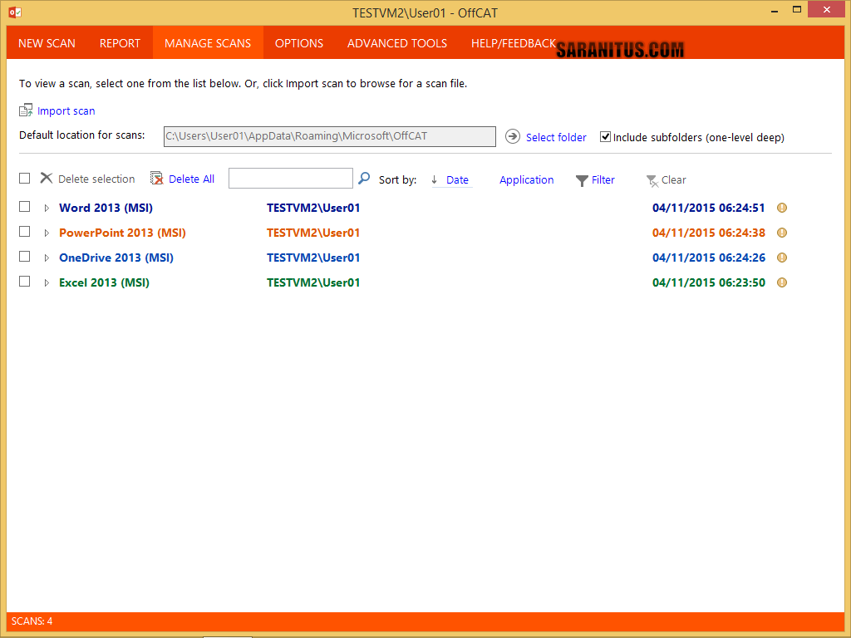The height and width of the screenshot is (638, 851).
Task: Expand the PowerPoint 2013 (MSI) scan row
Action: (x=47, y=233)
